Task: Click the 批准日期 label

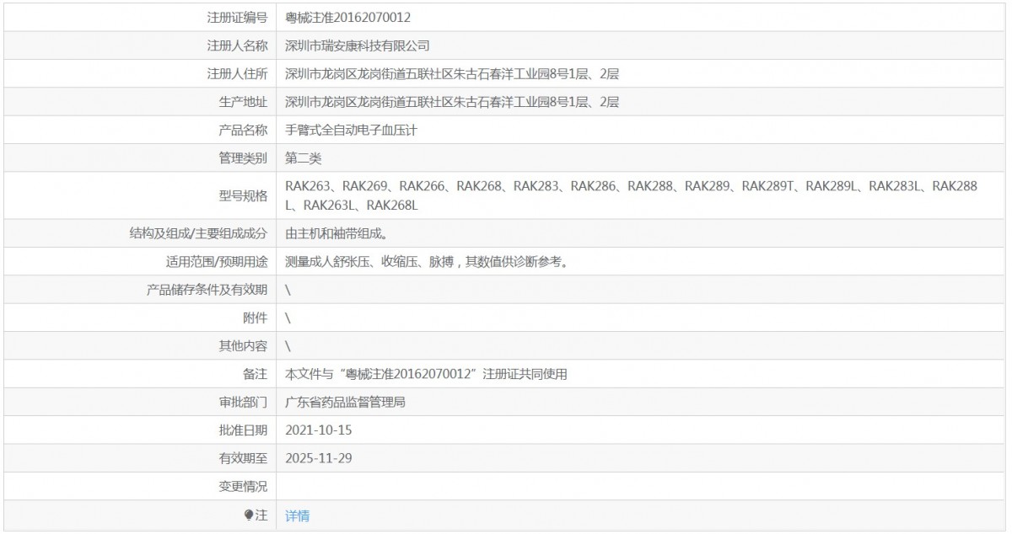Action: [x=243, y=430]
